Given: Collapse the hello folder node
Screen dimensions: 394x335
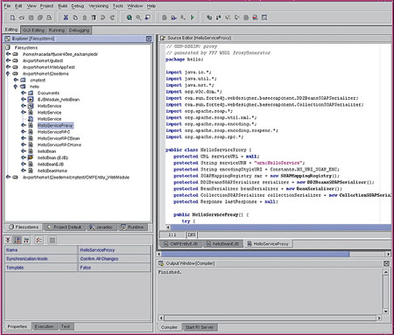Looking at the screenshot, I should tap(16, 87).
